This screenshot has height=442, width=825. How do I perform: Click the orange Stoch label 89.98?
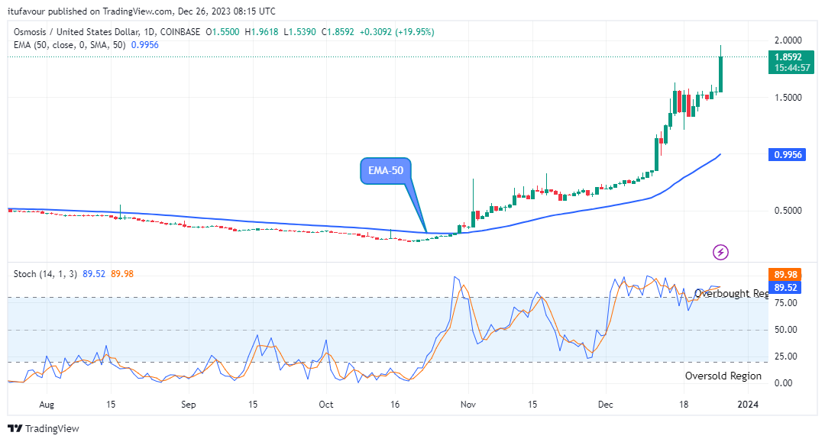click(x=785, y=274)
